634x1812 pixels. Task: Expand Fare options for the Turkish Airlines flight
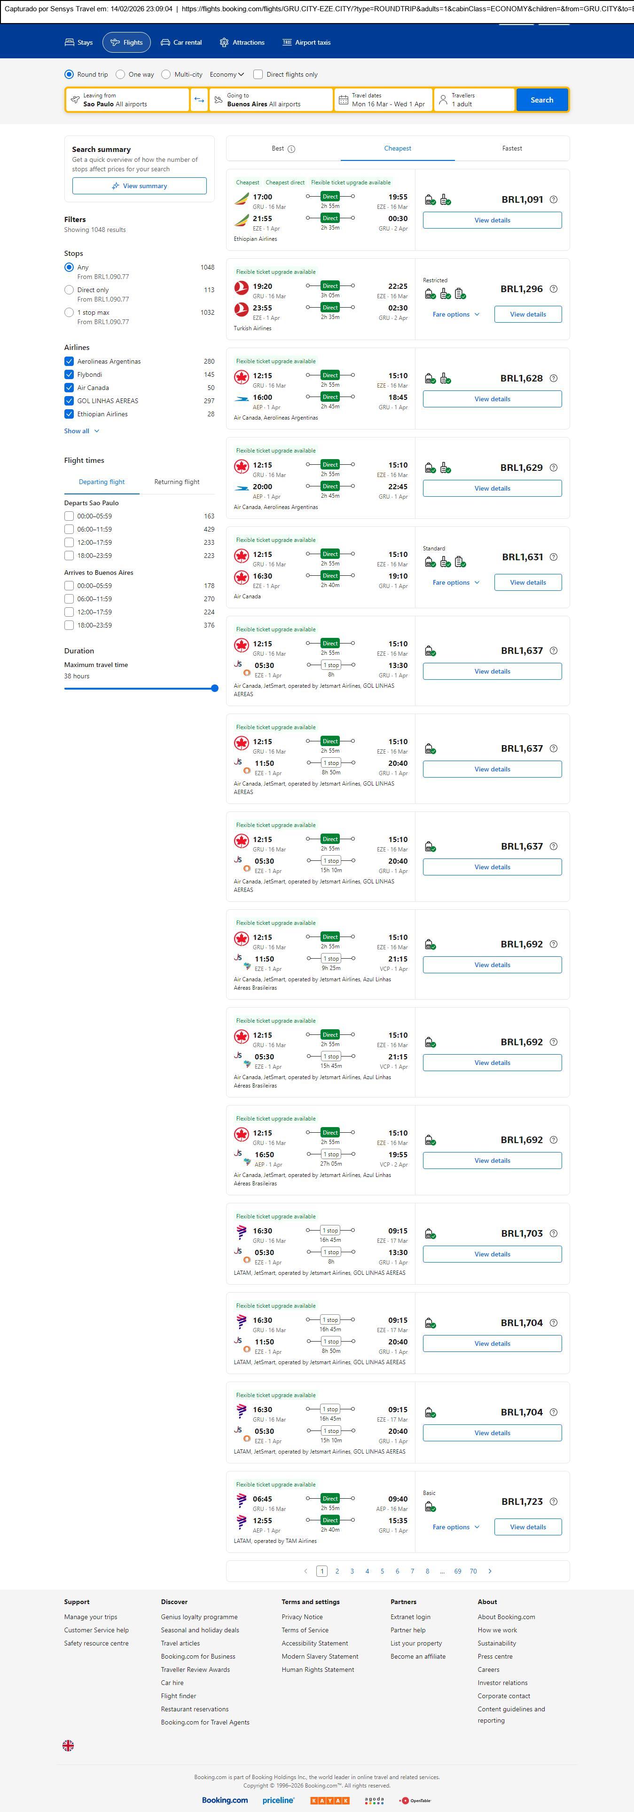click(x=455, y=314)
